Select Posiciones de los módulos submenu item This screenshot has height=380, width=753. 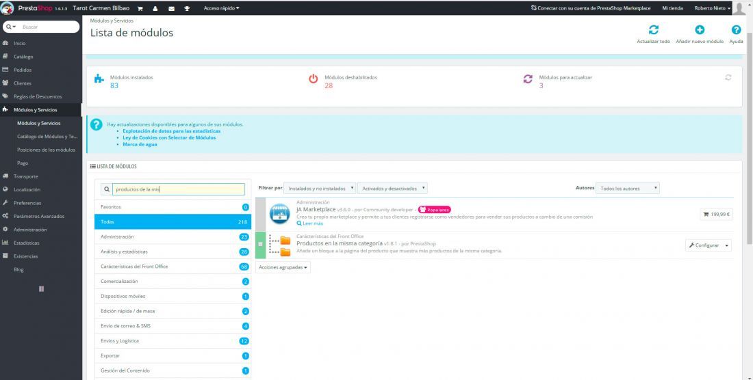46,150
